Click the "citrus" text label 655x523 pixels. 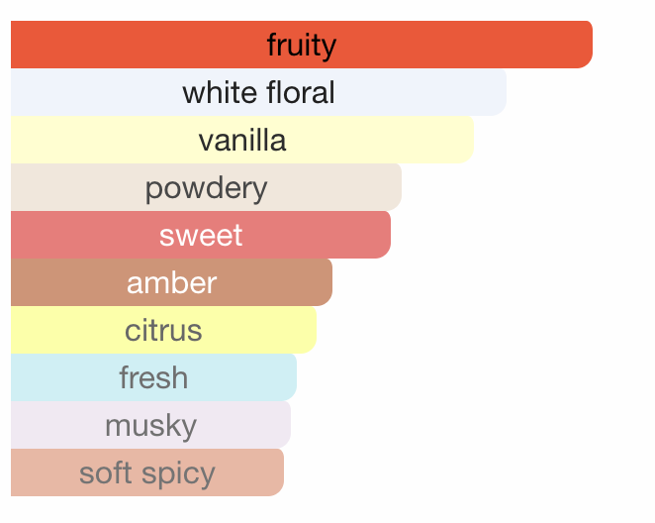click(163, 330)
